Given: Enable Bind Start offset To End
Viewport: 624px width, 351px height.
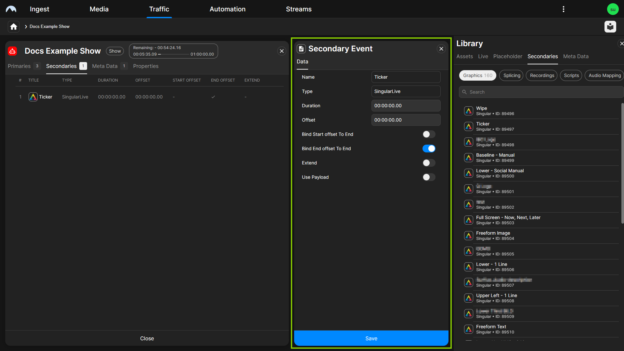Looking at the screenshot, I should 429,134.
